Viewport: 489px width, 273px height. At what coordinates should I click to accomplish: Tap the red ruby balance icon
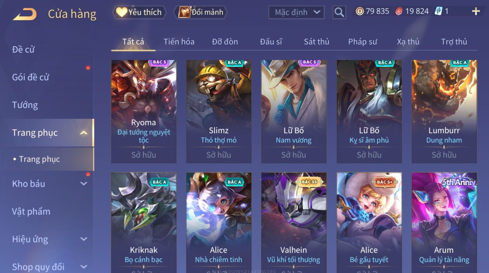click(399, 11)
